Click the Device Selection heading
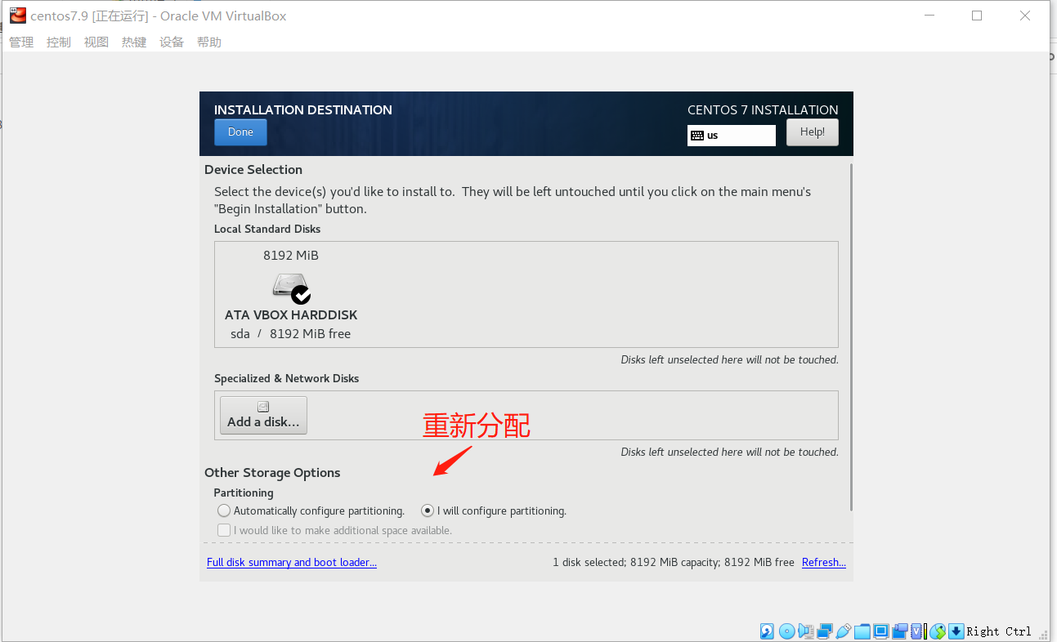The height and width of the screenshot is (642, 1057). pos(253,169)
